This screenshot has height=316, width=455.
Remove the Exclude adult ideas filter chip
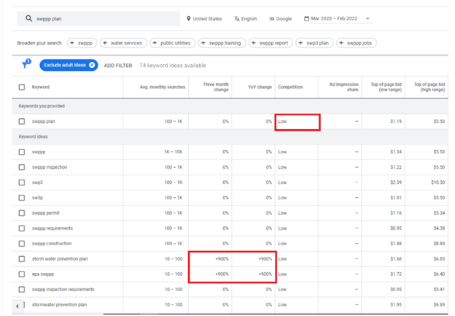92,65
